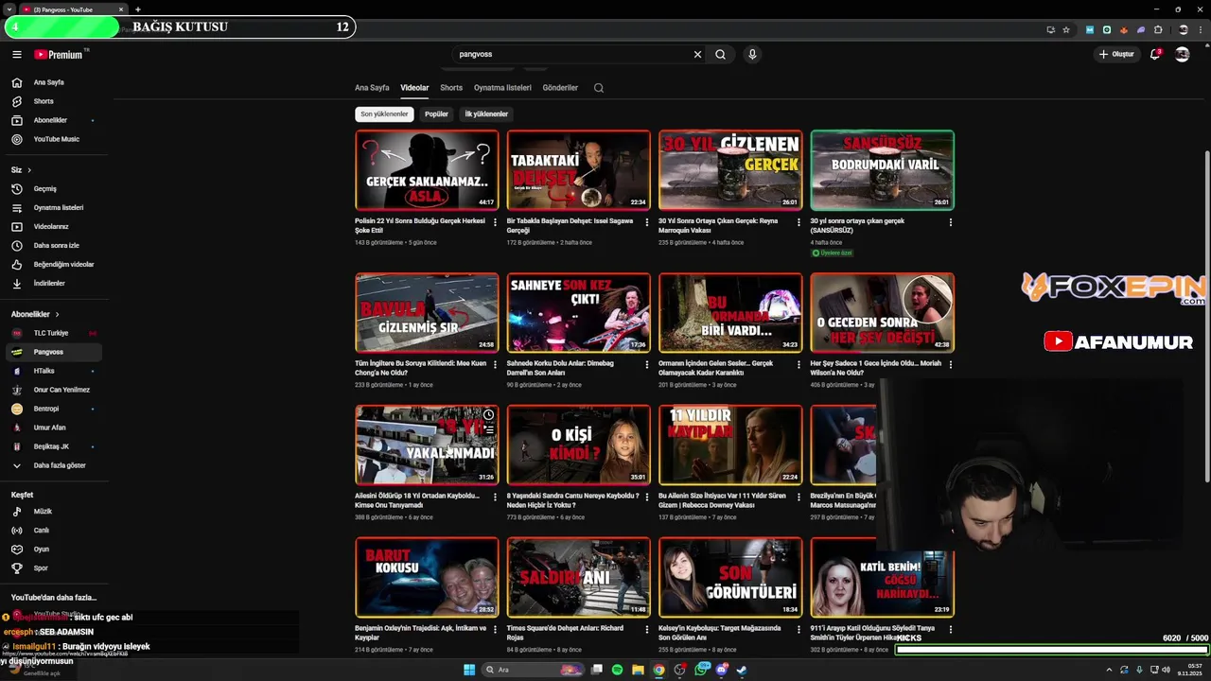Open the YouTube account avatar menu
Viewport: 1211px width, 681px height.
[x=1182, y=55]
